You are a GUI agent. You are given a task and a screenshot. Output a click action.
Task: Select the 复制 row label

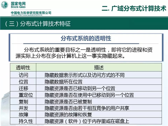(23, 101)
